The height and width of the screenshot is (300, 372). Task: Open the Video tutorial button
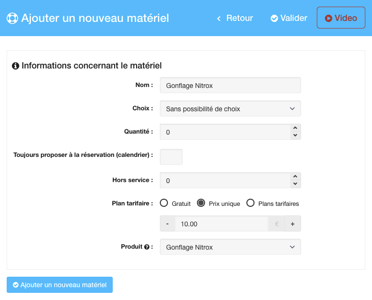[341, 18]
